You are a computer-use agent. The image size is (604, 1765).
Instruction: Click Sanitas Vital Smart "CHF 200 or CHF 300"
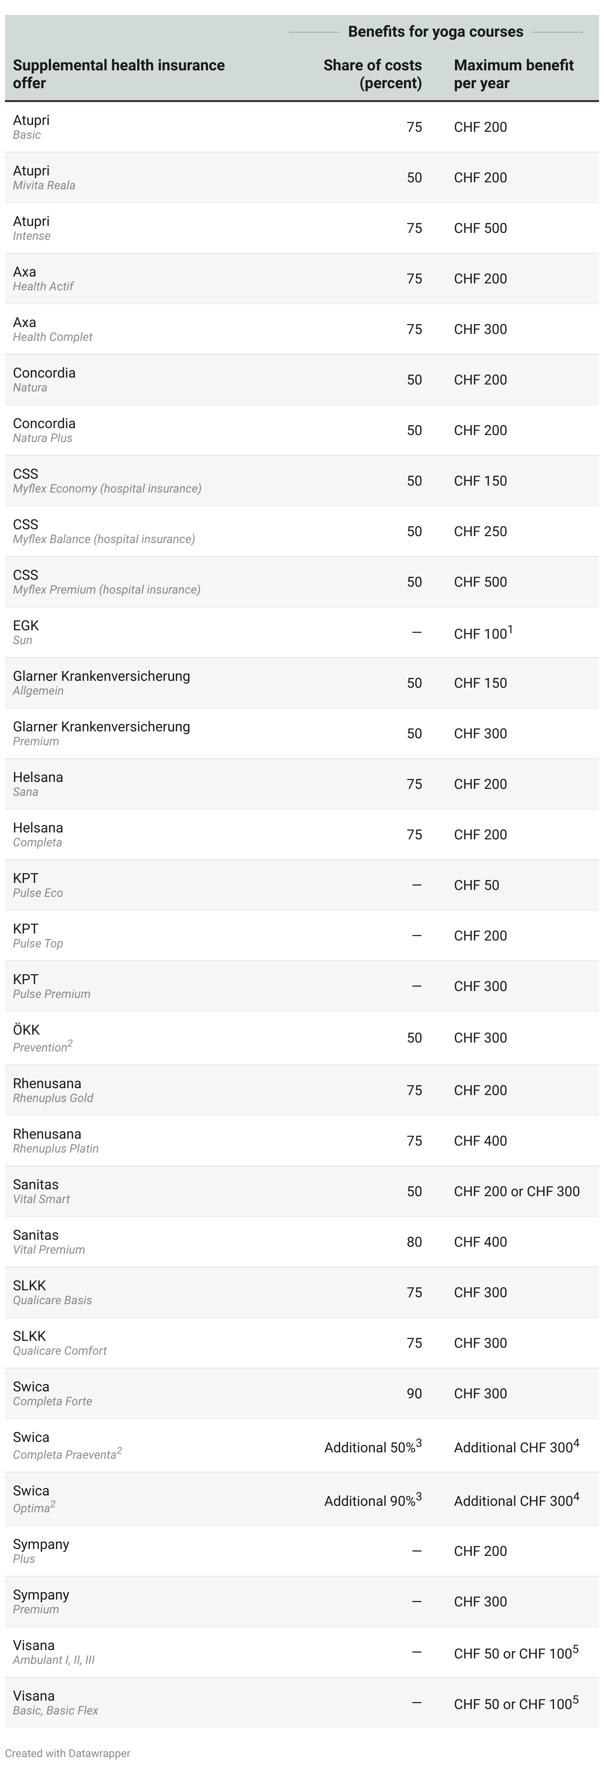(x=516, y=1192)
